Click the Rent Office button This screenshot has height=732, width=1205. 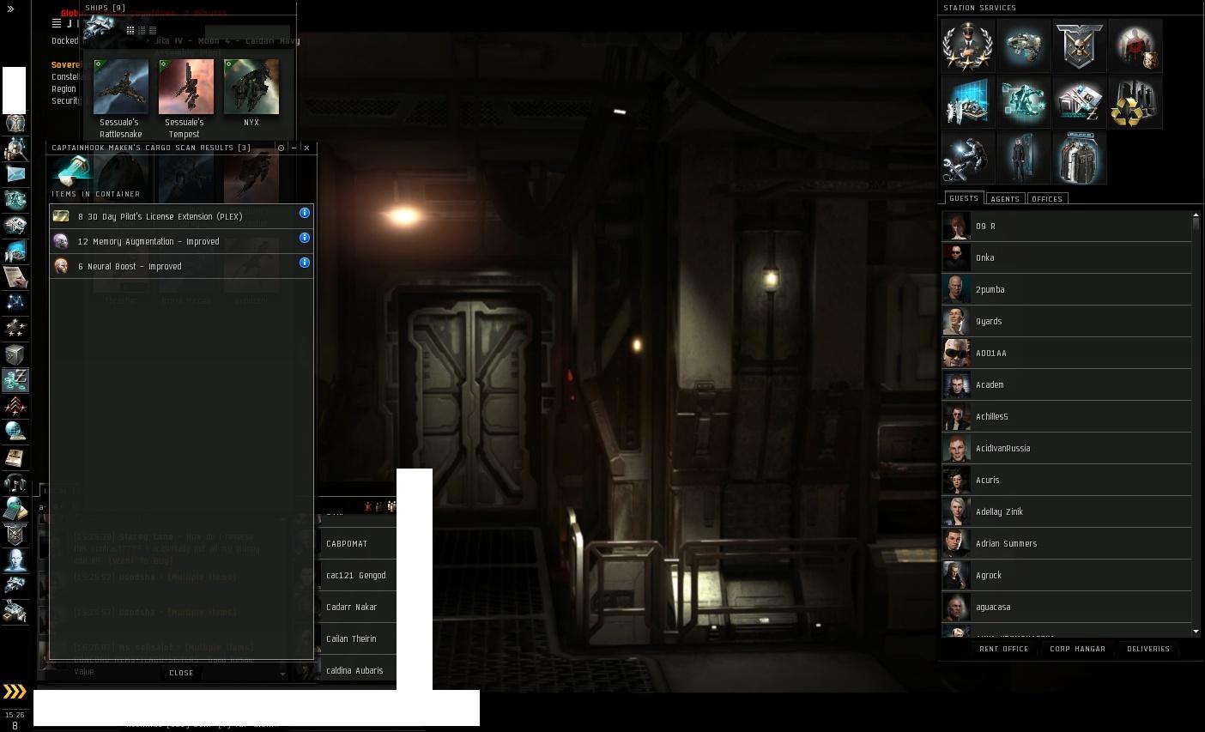point(1004,649)
